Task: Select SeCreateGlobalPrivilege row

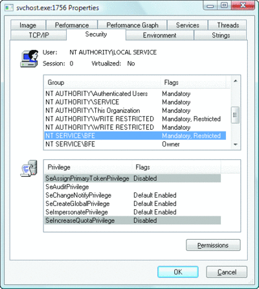Action: click(133, 203)
